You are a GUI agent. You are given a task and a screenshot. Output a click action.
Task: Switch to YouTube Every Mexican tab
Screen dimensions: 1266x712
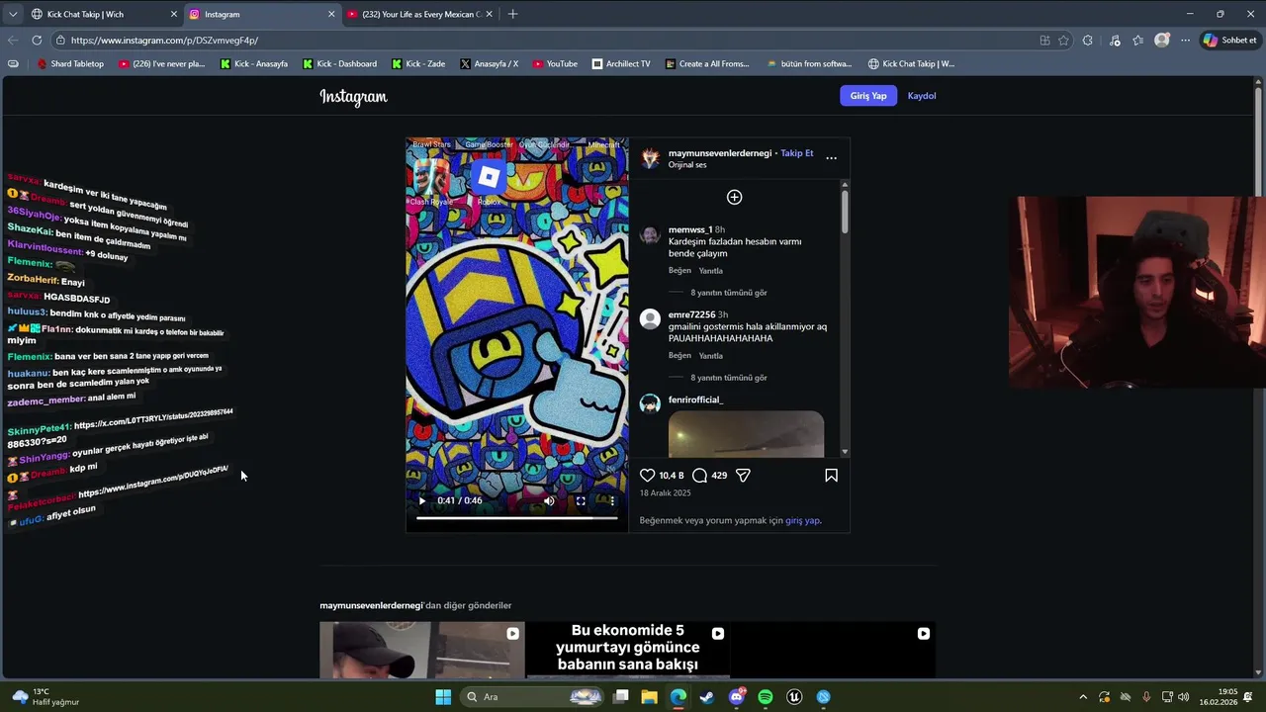tap(419, 14)
